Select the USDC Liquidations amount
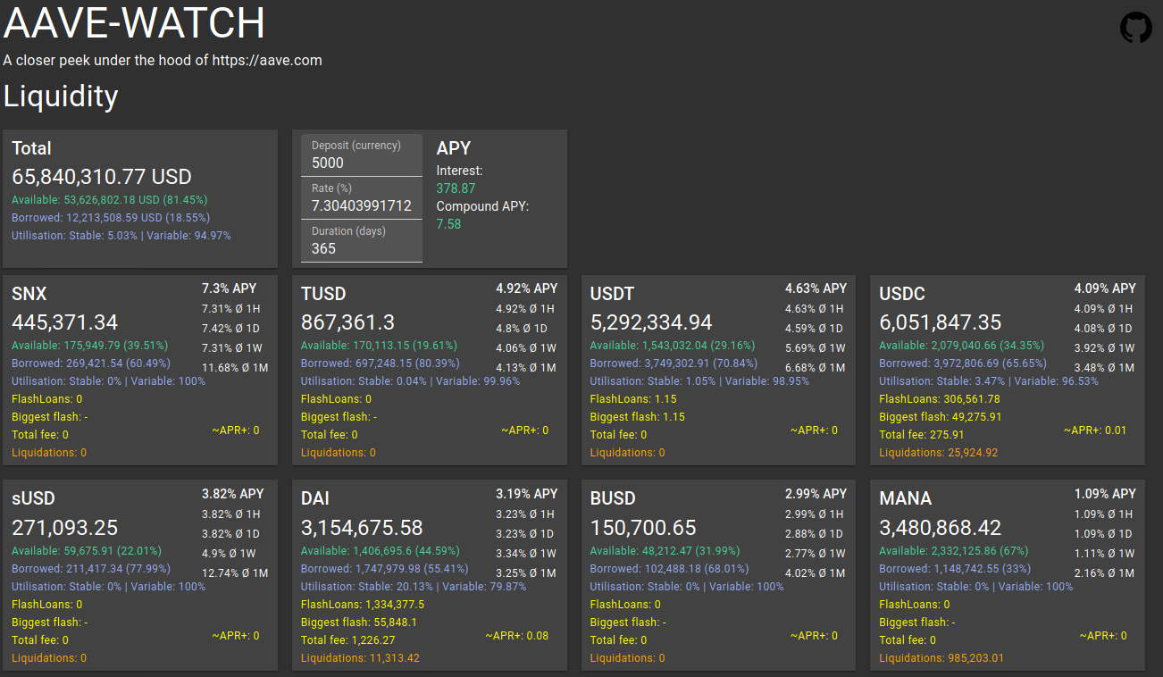Image resolution: width=1163 pixels, height=677 pixels. pyautogui.click(x=939, y=452)
